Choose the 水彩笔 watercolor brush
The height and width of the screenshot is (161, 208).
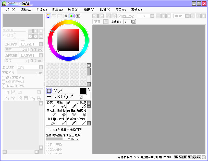82,105
